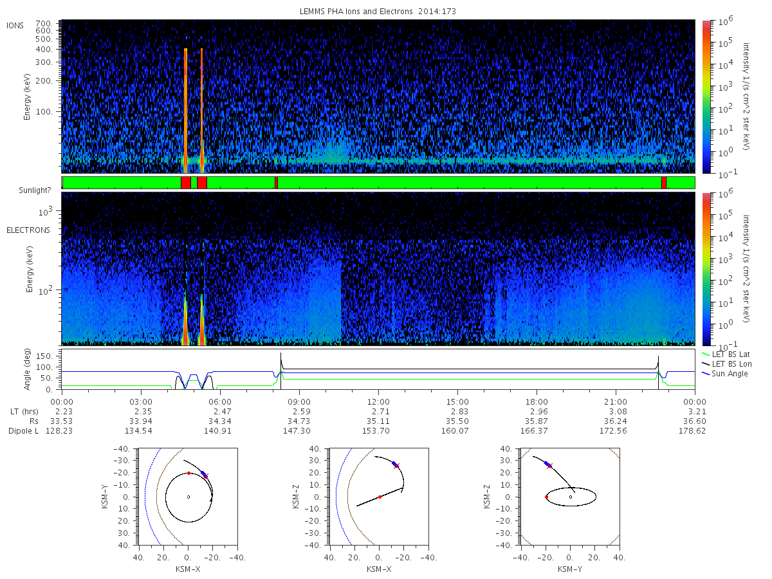
Task: Click the ions intensity color scale bar
Action: 706,96
